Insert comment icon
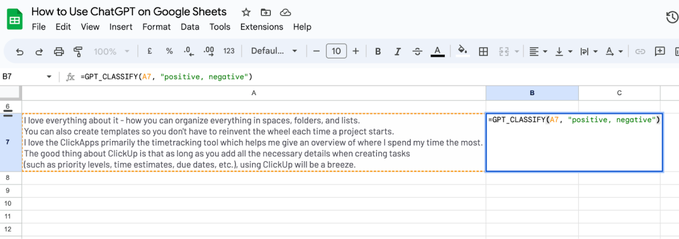Viewport: 679px width, 239px height. (660, 51)
